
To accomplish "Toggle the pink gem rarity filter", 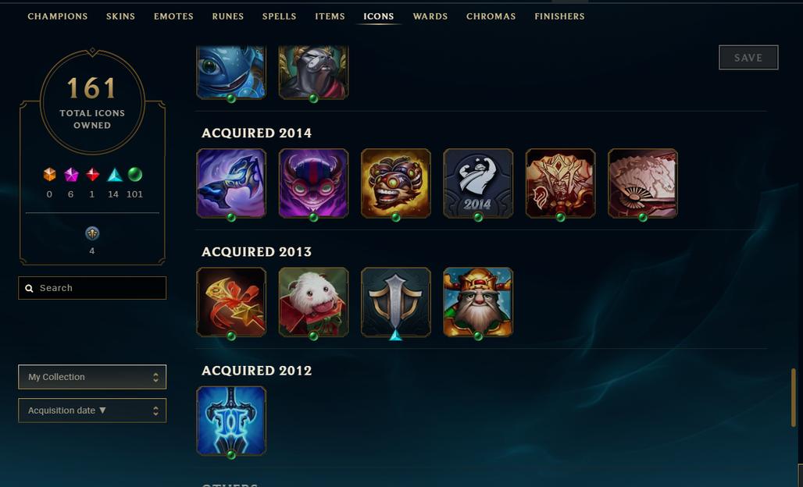I will pos(71,175).
